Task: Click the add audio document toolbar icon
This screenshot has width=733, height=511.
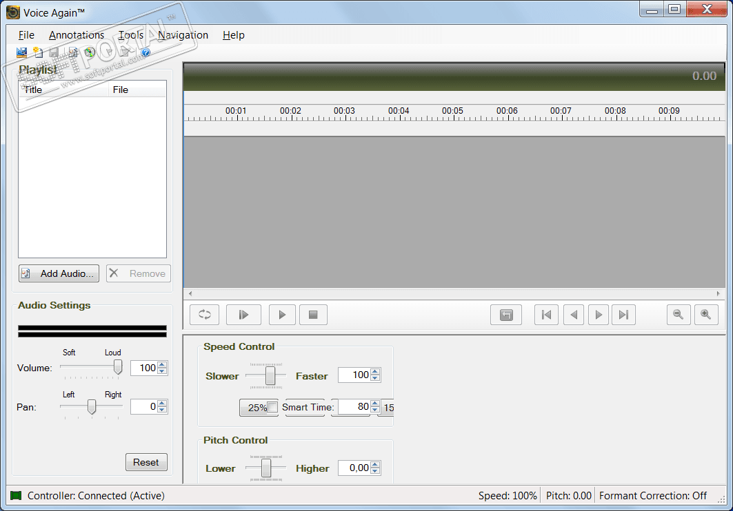Action: tap(72, 52)
